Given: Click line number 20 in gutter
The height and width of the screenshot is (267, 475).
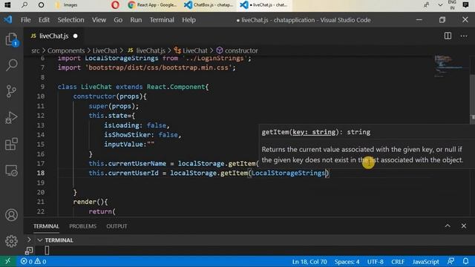Looking at the screenshot, I should [x=41, y=192].
